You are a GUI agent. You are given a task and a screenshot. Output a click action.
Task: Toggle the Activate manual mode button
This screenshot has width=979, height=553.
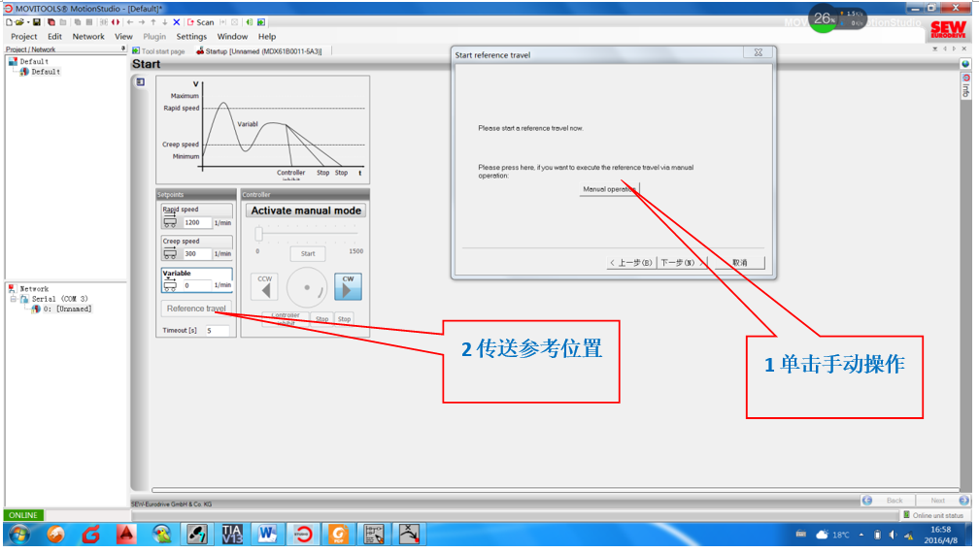pos(306,211)
